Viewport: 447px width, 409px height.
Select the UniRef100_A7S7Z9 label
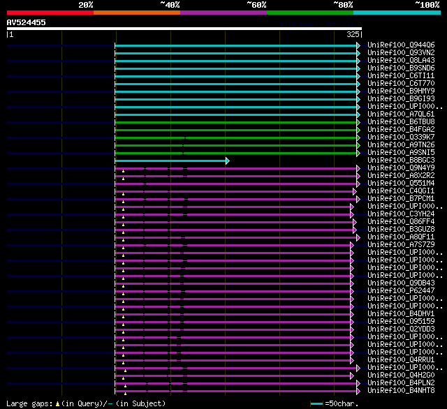tap(401, 245)
